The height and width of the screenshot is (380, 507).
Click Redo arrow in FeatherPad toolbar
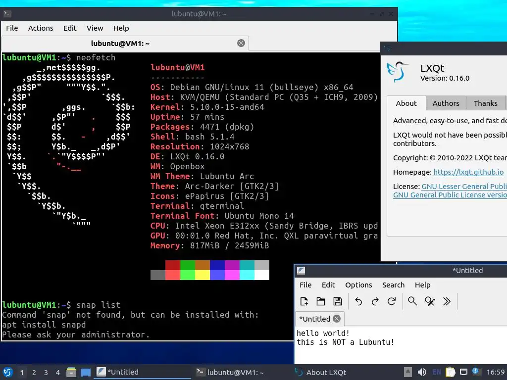375,301
